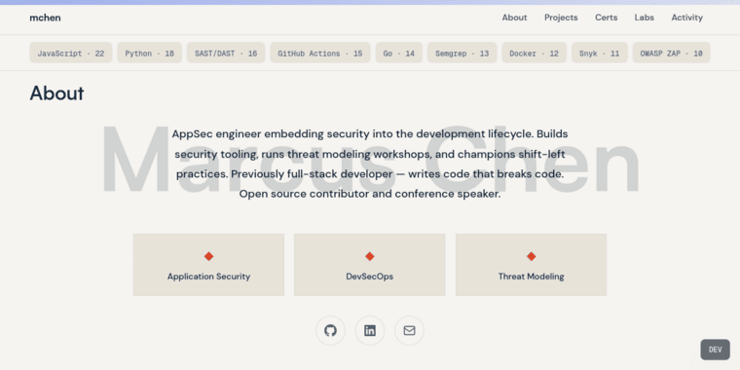The width and height of the screenshot is (740, 370).
Task: Select the Snyk · 11 tag
Action: coord(600,53)
